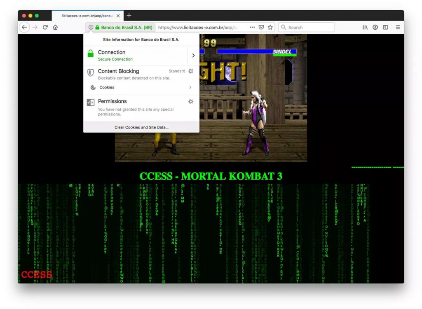
Task: Save page to Pocket
Action: tap(261, 28)
